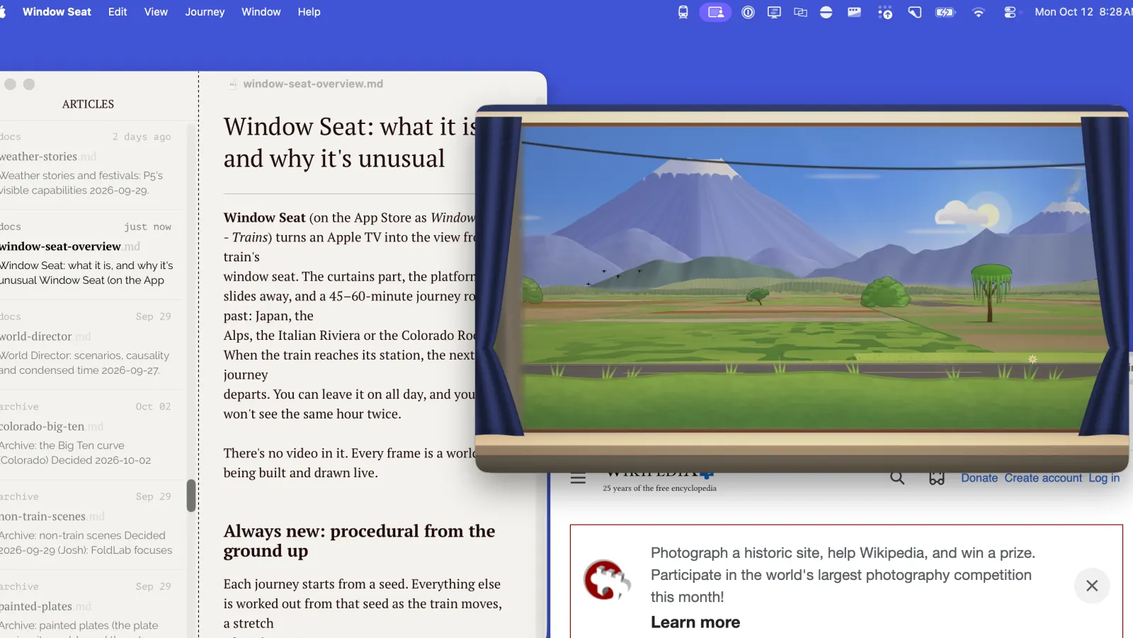
Task: Check the battery charging status icon
Action: [945, 12]
